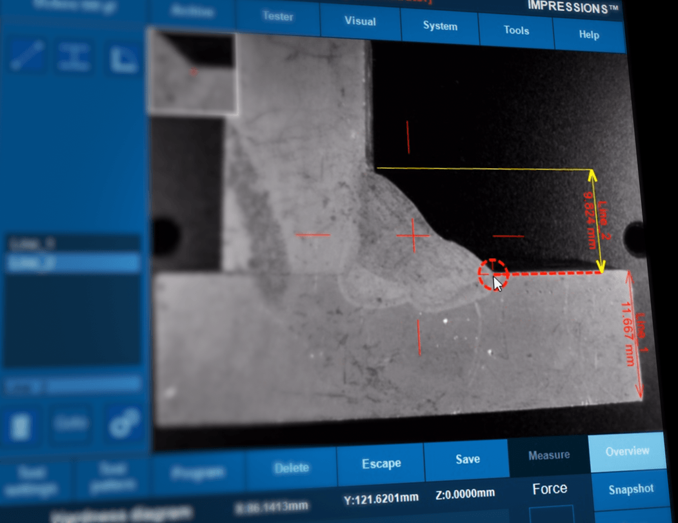Select the parallel distance measurement tool icon

pyautogui.click(x=74, y=57)
